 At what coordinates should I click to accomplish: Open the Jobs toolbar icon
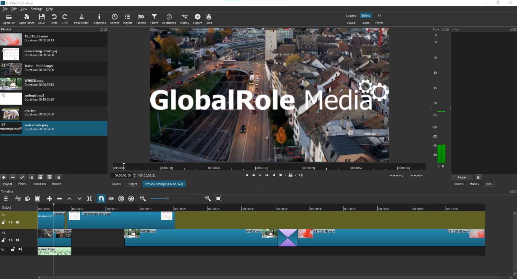(x=209, y=19)
